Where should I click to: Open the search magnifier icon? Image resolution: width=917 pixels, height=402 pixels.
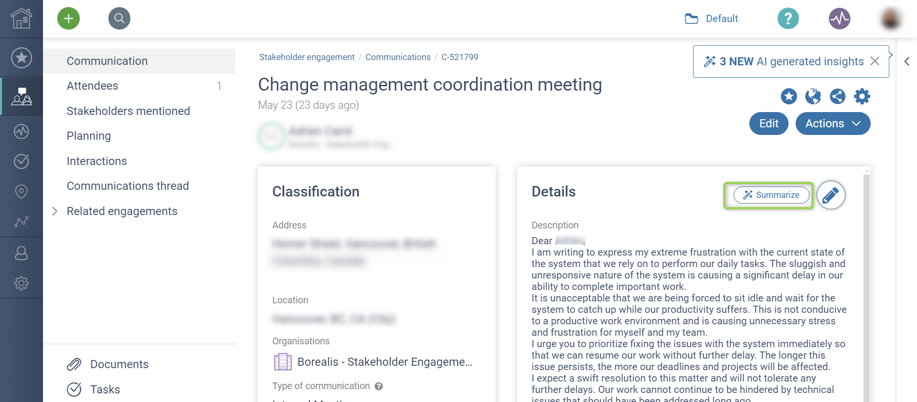click(119, 19)
